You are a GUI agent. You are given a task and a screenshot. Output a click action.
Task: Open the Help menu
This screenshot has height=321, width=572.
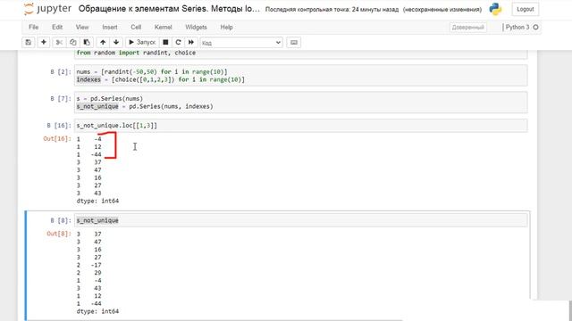point(226,28)
